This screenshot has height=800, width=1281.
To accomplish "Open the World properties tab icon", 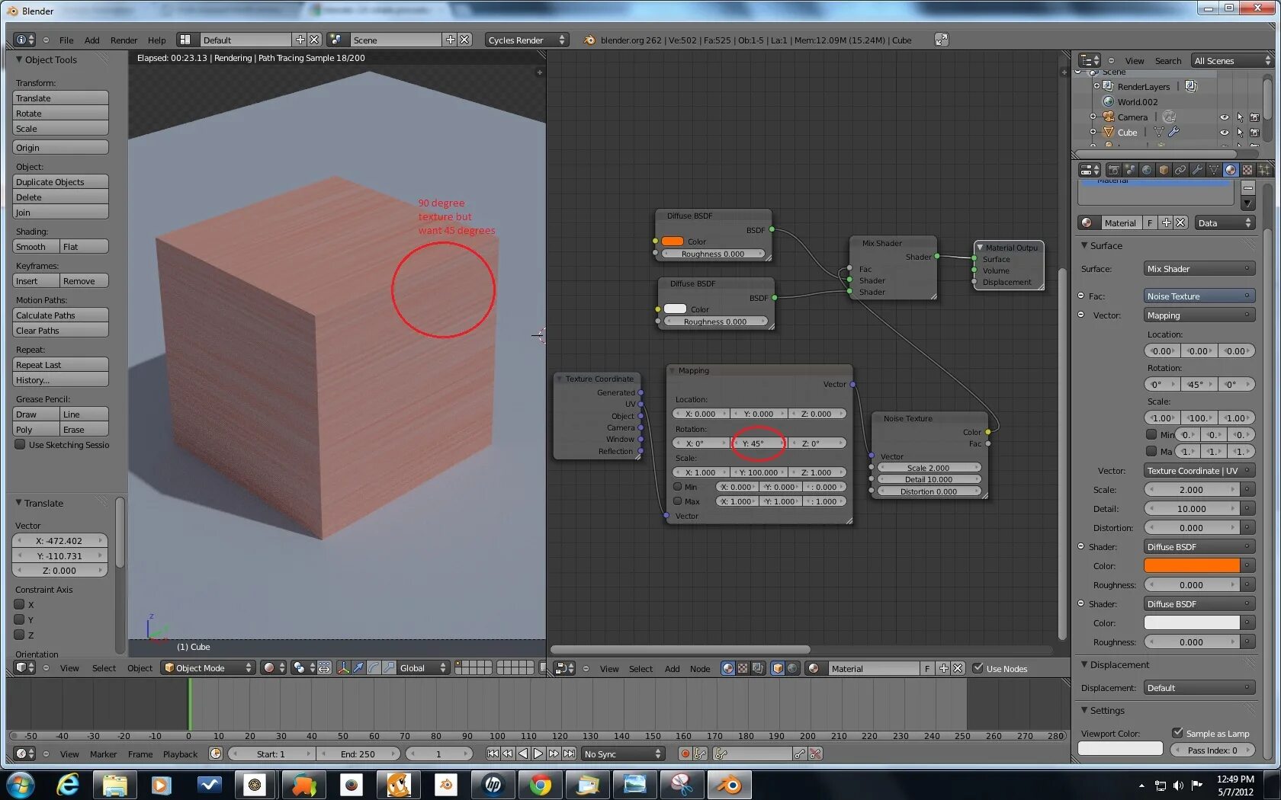I will pyautogui.click(x=1147, y=170).
